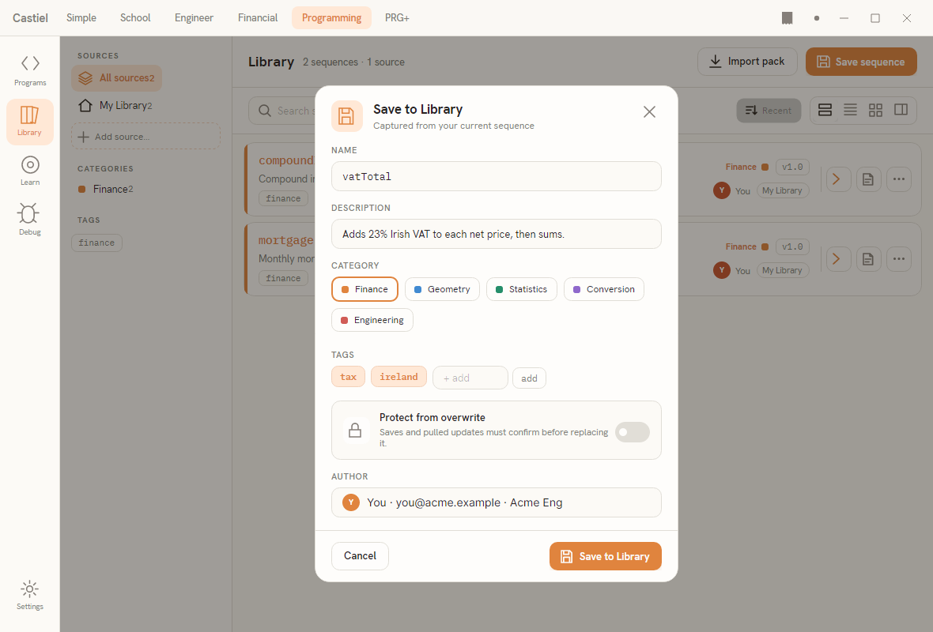This screenshot has width=933, height=632.
Task: Switch to the PRG+ mode tab
Action: coord(397,18)
